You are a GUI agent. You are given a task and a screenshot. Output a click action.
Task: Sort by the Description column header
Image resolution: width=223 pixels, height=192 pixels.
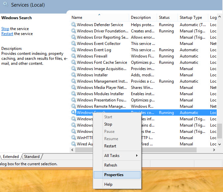tap(143, 18)
